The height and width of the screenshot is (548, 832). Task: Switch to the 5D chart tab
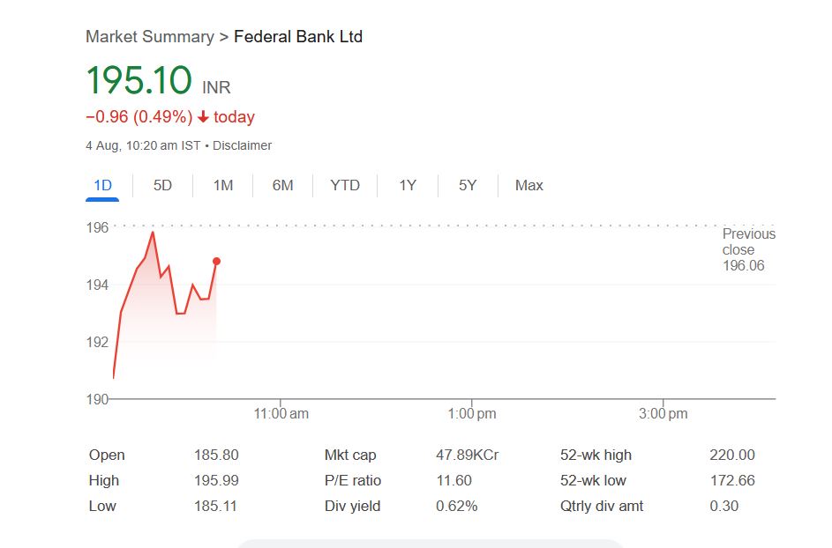click(x=162, y=185)
